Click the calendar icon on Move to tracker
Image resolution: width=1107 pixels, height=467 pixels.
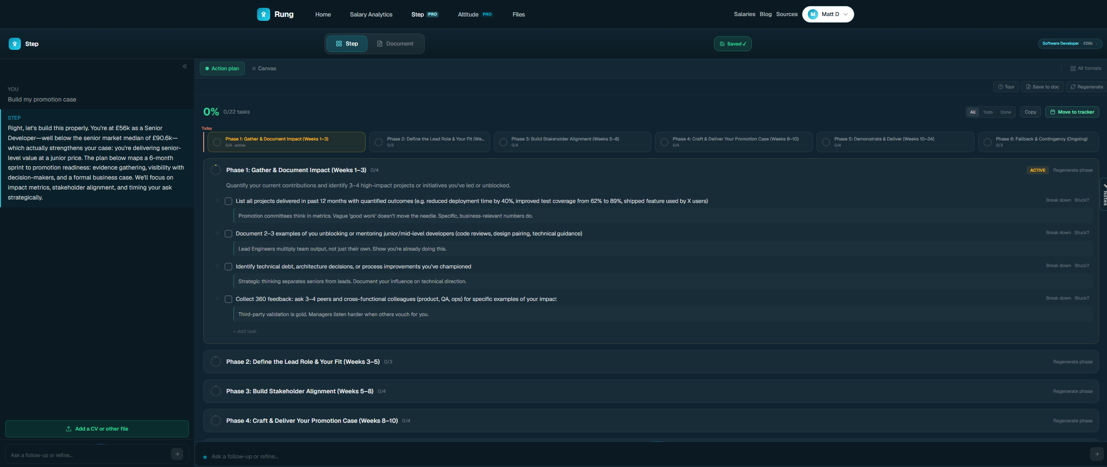point(1053,112)
